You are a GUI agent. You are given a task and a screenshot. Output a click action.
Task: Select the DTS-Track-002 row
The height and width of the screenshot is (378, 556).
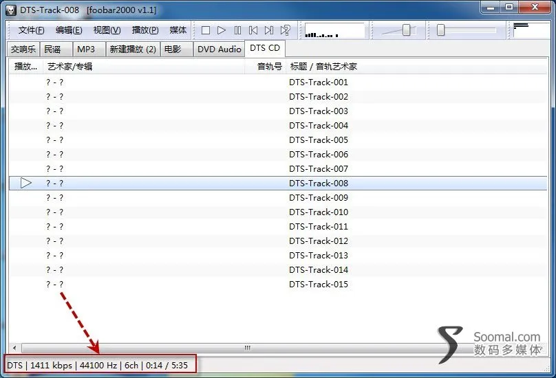[x=278, y=97]
